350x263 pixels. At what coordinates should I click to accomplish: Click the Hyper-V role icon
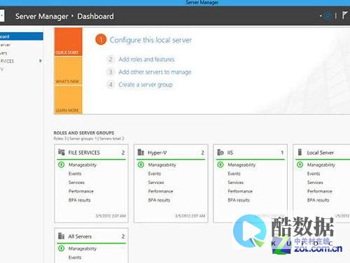click(x=141, y=152)
